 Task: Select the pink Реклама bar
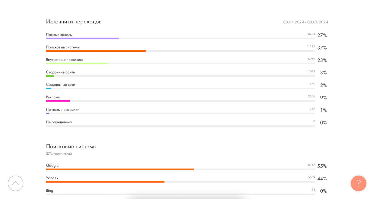(x=58, y=101)
